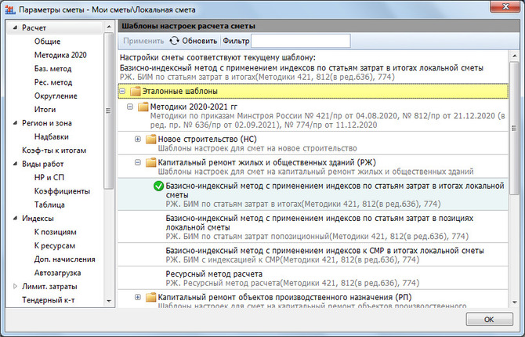Open the Тендерный к-т page

click(49, 300)
